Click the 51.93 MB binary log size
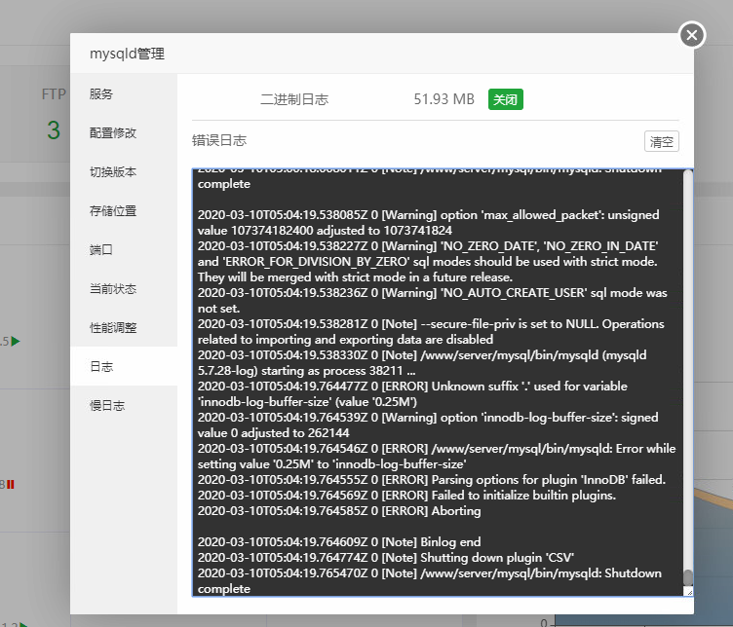 (444, 99)
